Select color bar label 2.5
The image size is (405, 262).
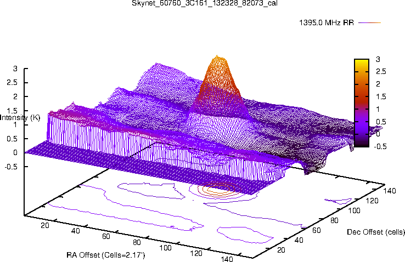[x=381, y=71]
